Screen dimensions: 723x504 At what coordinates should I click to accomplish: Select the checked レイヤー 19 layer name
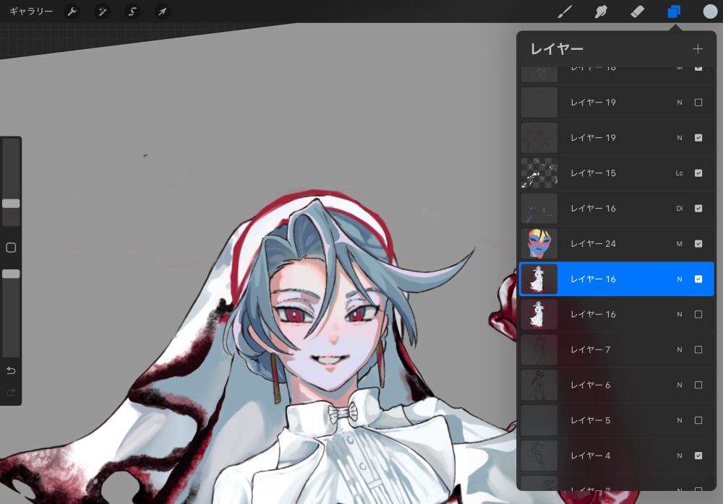point(593,138)
